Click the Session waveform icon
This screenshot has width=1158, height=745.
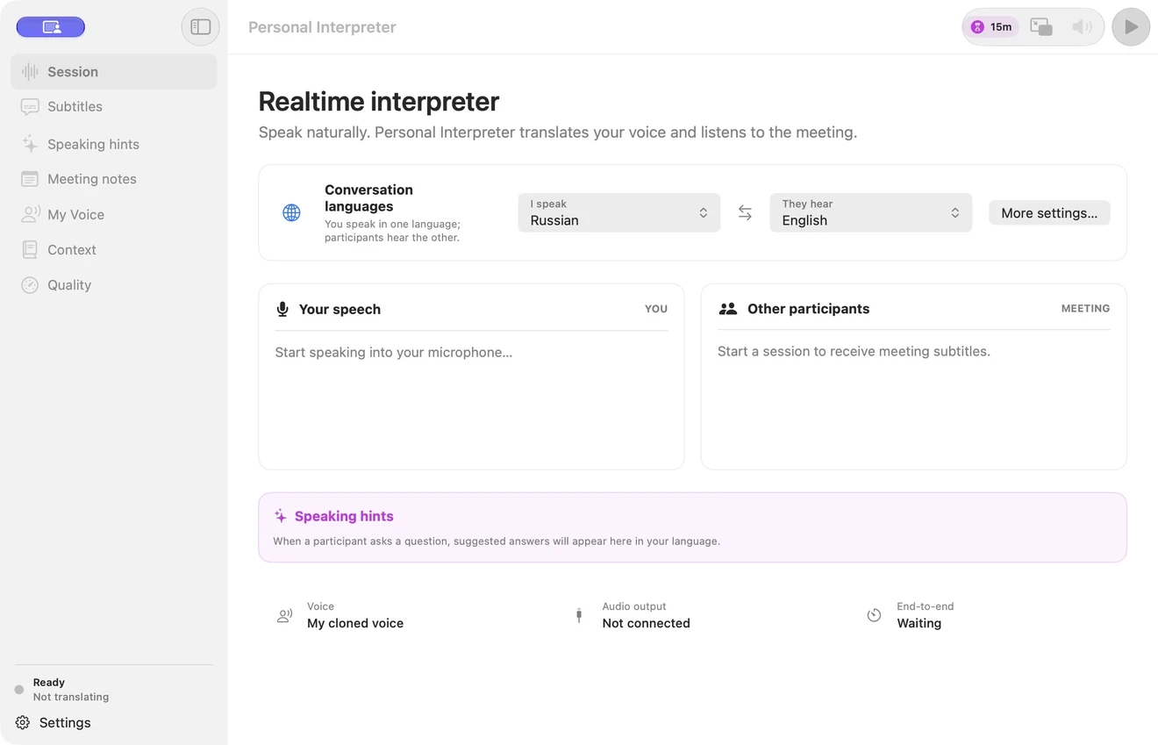click(30, 72)
